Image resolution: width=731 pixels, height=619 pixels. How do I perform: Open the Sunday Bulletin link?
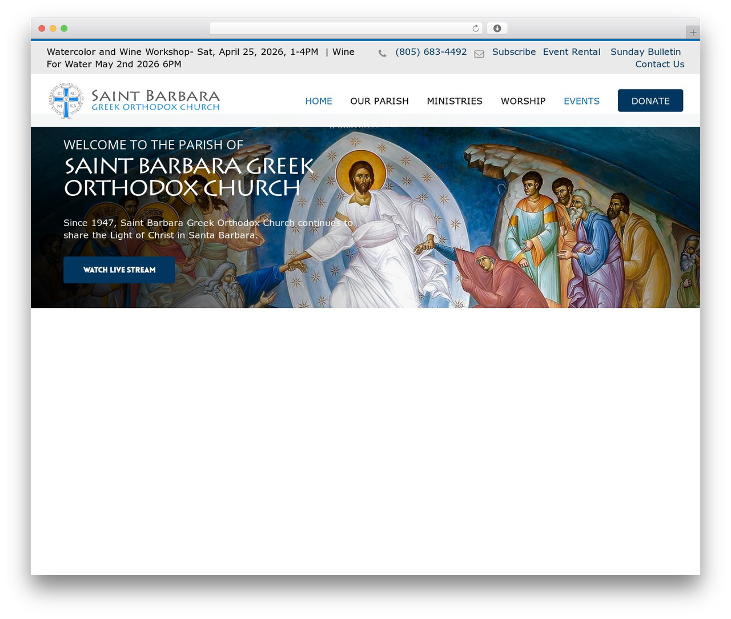[x=646, y=52]
